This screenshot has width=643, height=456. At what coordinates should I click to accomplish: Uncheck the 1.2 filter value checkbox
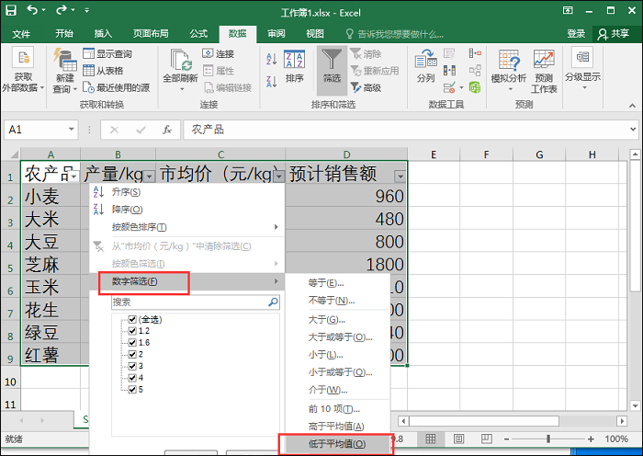(133, 330)
